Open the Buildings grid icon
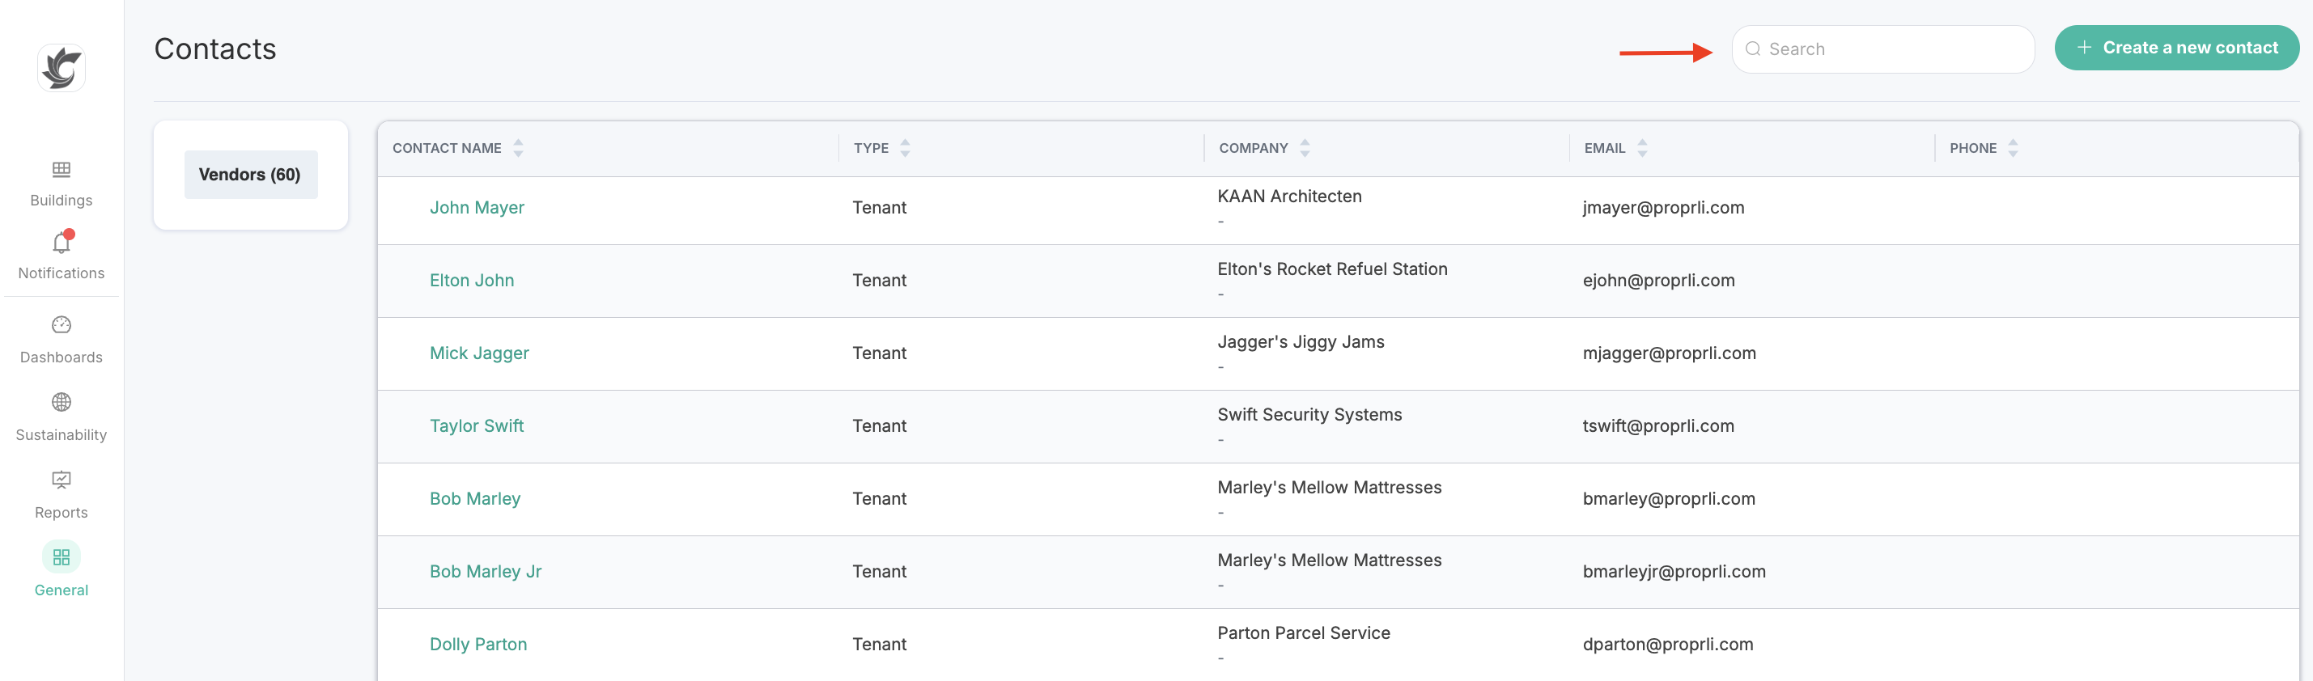The height and width of the screenshot is (681, 2313). click(x=61, y=170)
